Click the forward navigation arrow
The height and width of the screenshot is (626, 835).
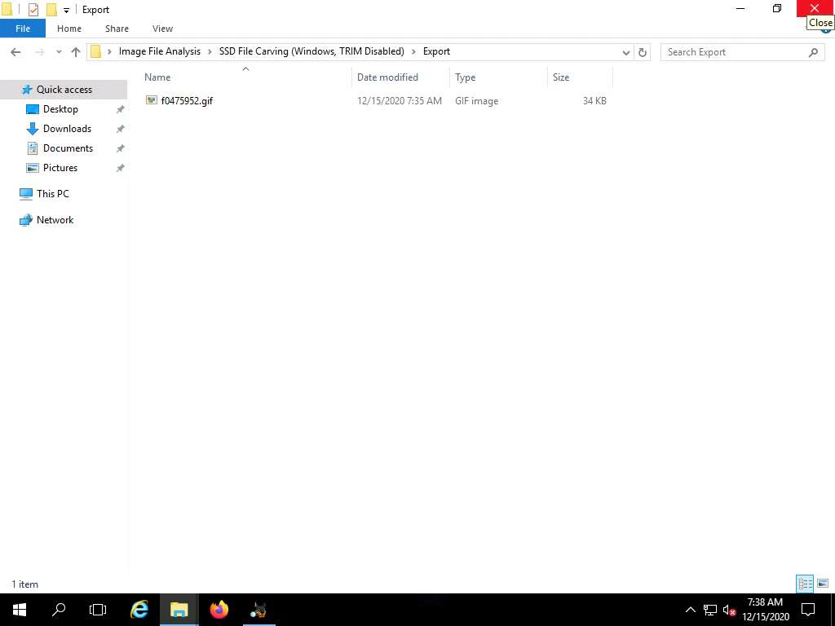pos(39,51)
